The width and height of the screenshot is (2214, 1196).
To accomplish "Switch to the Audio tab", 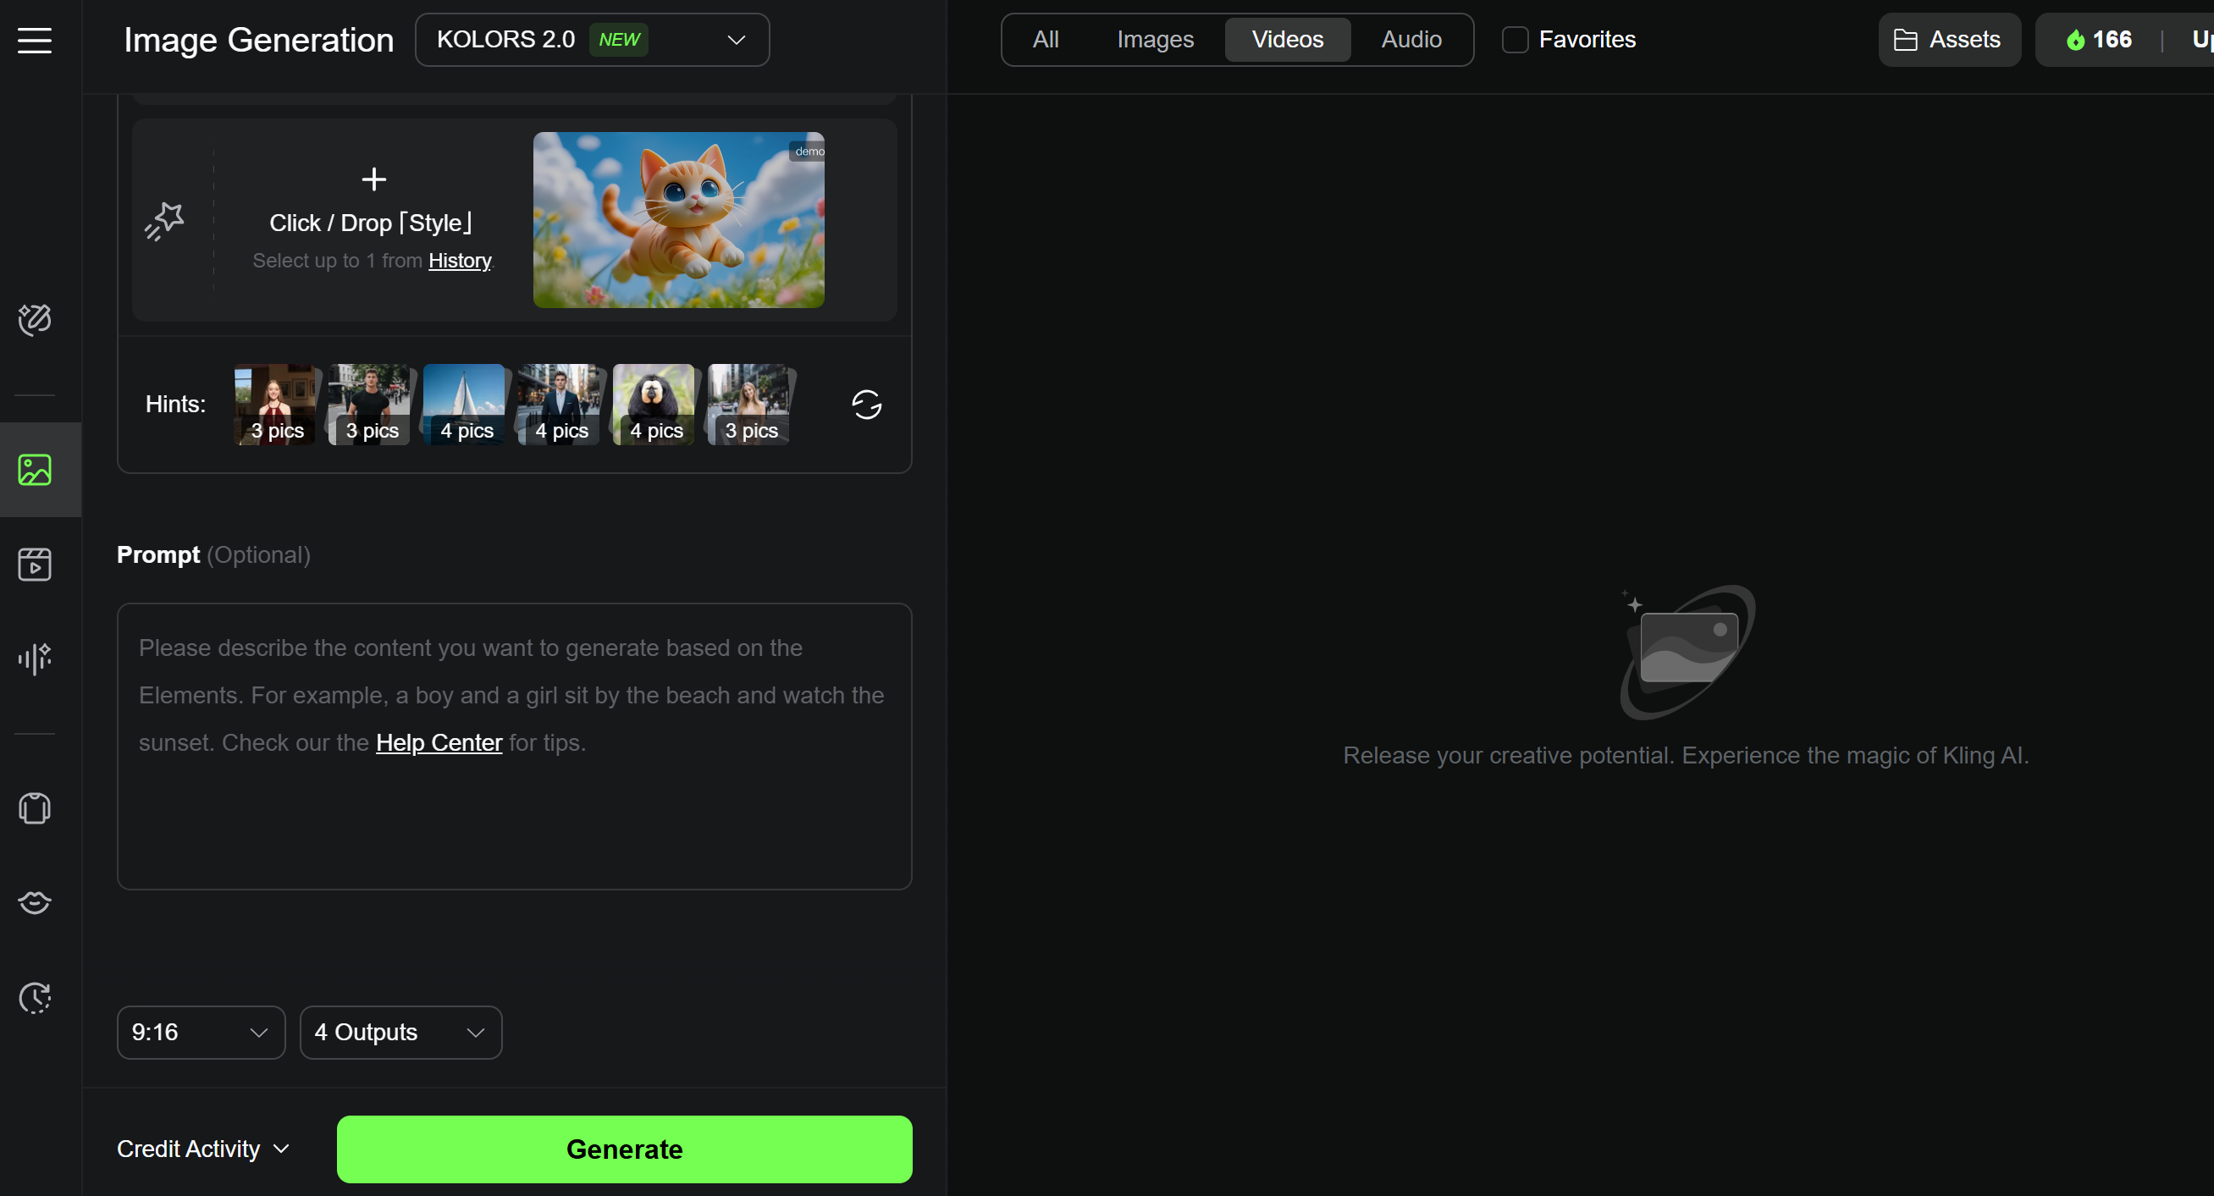I will coord(1411,40).
